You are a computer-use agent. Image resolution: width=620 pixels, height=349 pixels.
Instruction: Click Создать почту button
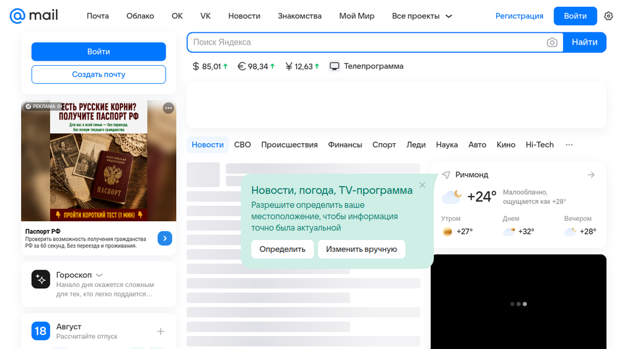pyautogui.click(x=99, y=74)
